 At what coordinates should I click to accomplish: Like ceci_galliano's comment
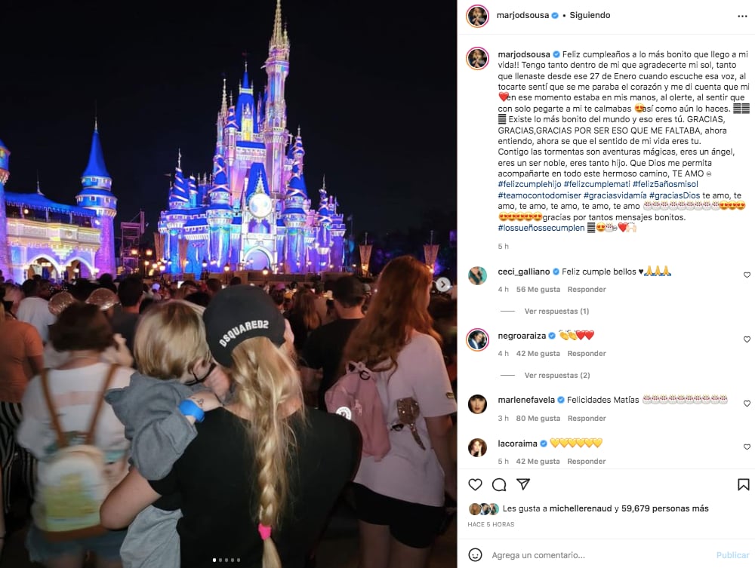(x=747, y=275)
